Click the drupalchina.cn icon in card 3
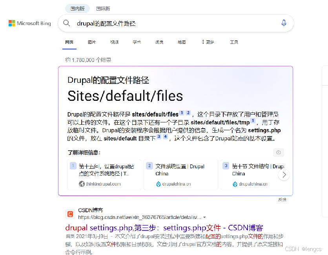 (x=235, y=184)
